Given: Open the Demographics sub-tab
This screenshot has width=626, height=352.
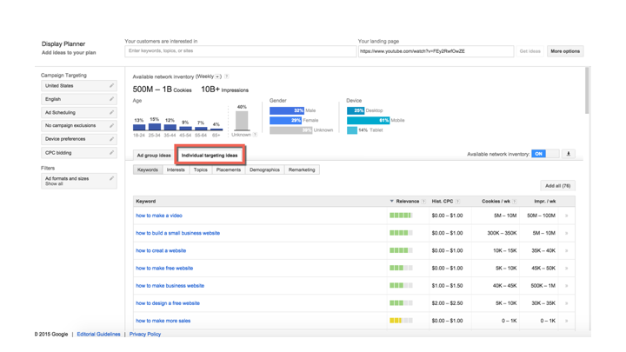Looking at the screenshot, I should [264, 169].
